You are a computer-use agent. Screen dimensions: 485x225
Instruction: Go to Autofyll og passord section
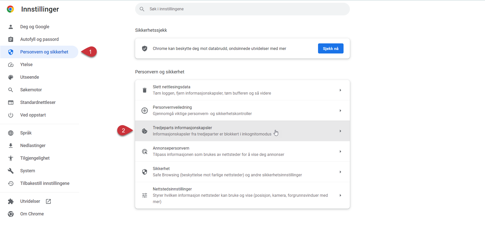coord(39,39)
